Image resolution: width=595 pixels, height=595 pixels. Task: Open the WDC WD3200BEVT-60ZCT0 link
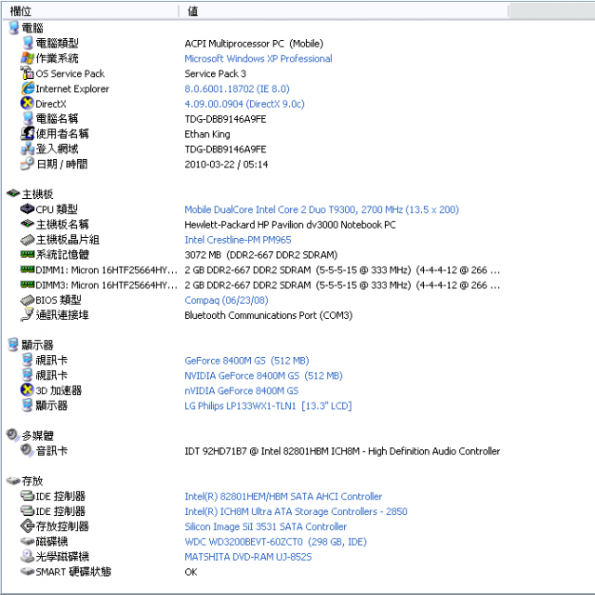point(275,542)
